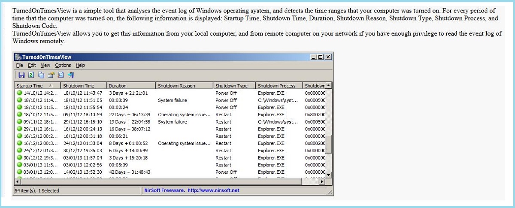This screenshot has width=515, height=208.
Task: Expand the Edit menu
Action: [32, 65]
